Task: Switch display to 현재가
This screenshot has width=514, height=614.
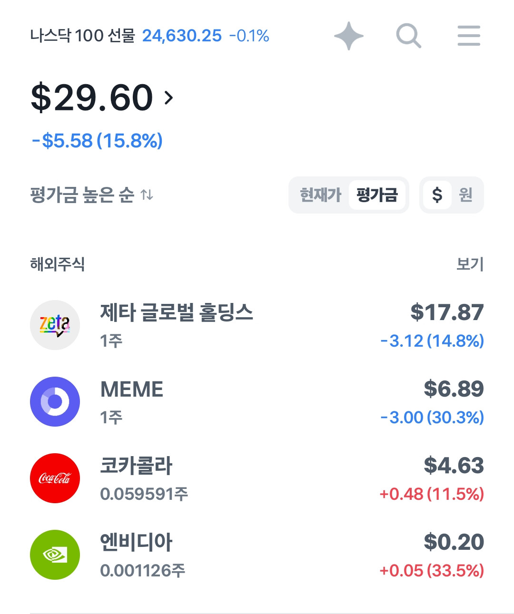Action: (321, 195)
